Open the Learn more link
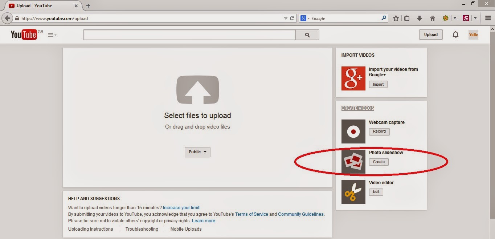The width and height of the screenshot is (495, 239). point(204,221)
